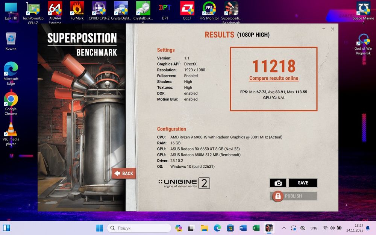The width and height of the screenshot is (376, 235).
Task: Select Superposition Benchmark desktop shortcut
Action: (231, 12)
